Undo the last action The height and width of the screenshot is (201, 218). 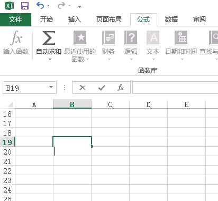coord(40,6)
